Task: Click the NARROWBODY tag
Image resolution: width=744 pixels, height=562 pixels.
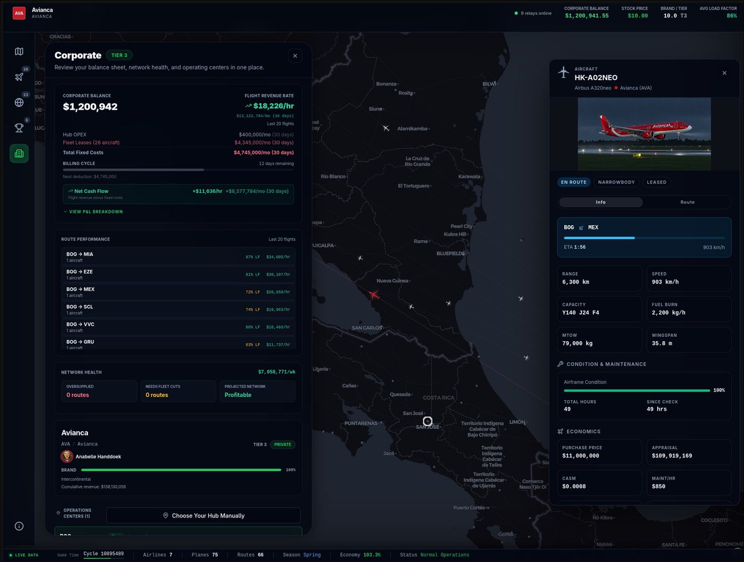Action: click(x=616, y=182)
